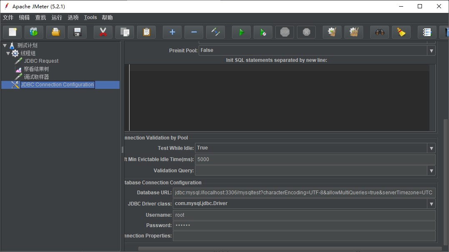
Task: Expand all nodes with the plus icon
Action: point(172,32)
